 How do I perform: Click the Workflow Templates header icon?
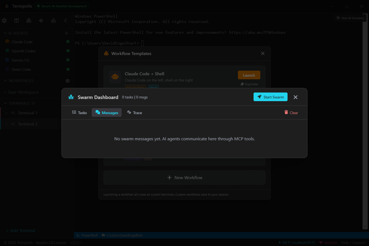pyautogui.click(x=107, y=53)
